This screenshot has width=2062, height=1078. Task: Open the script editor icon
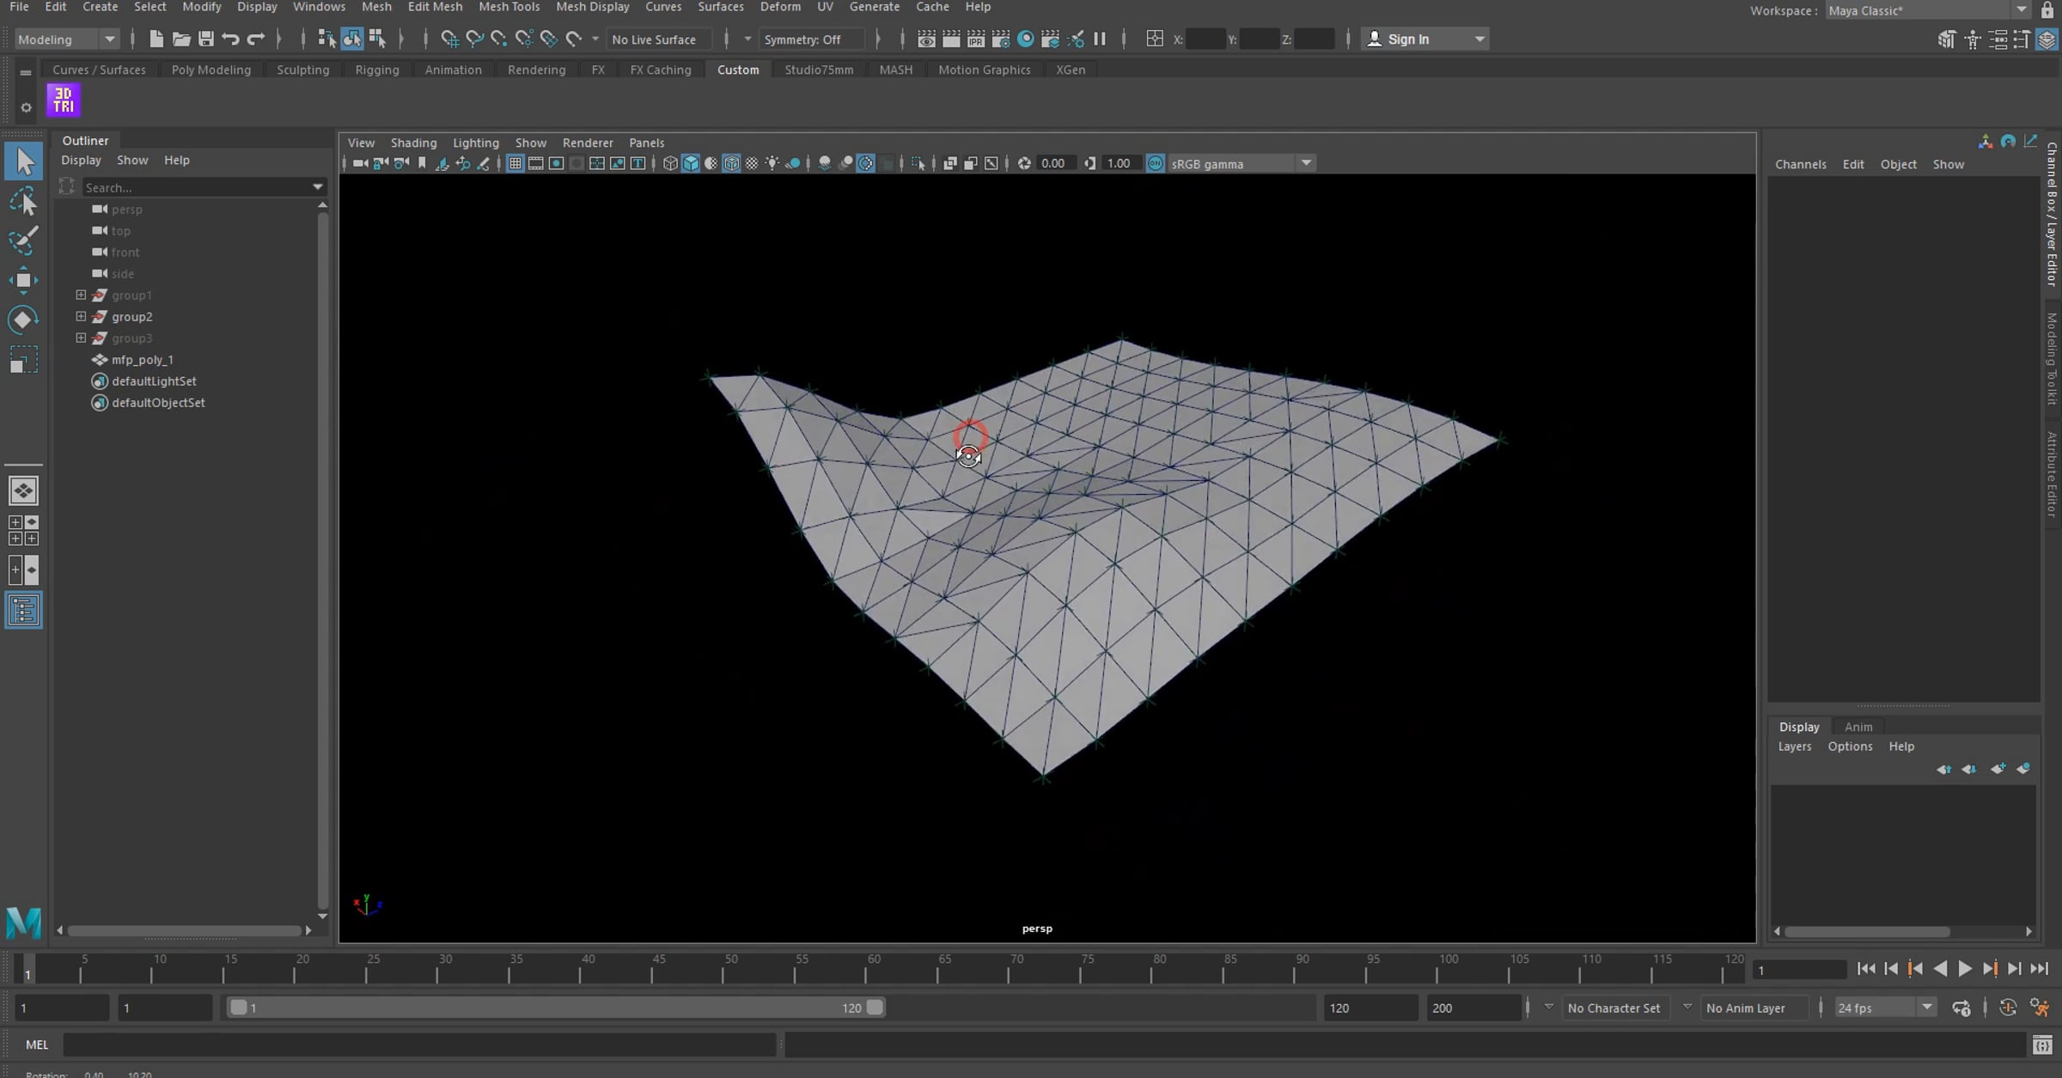[2042, 1045]
